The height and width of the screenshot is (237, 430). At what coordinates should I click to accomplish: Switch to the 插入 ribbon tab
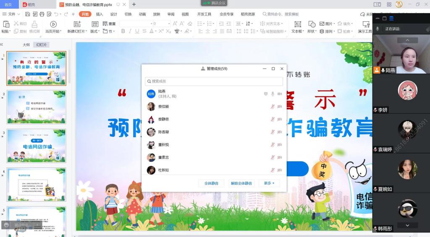(100, 14)
